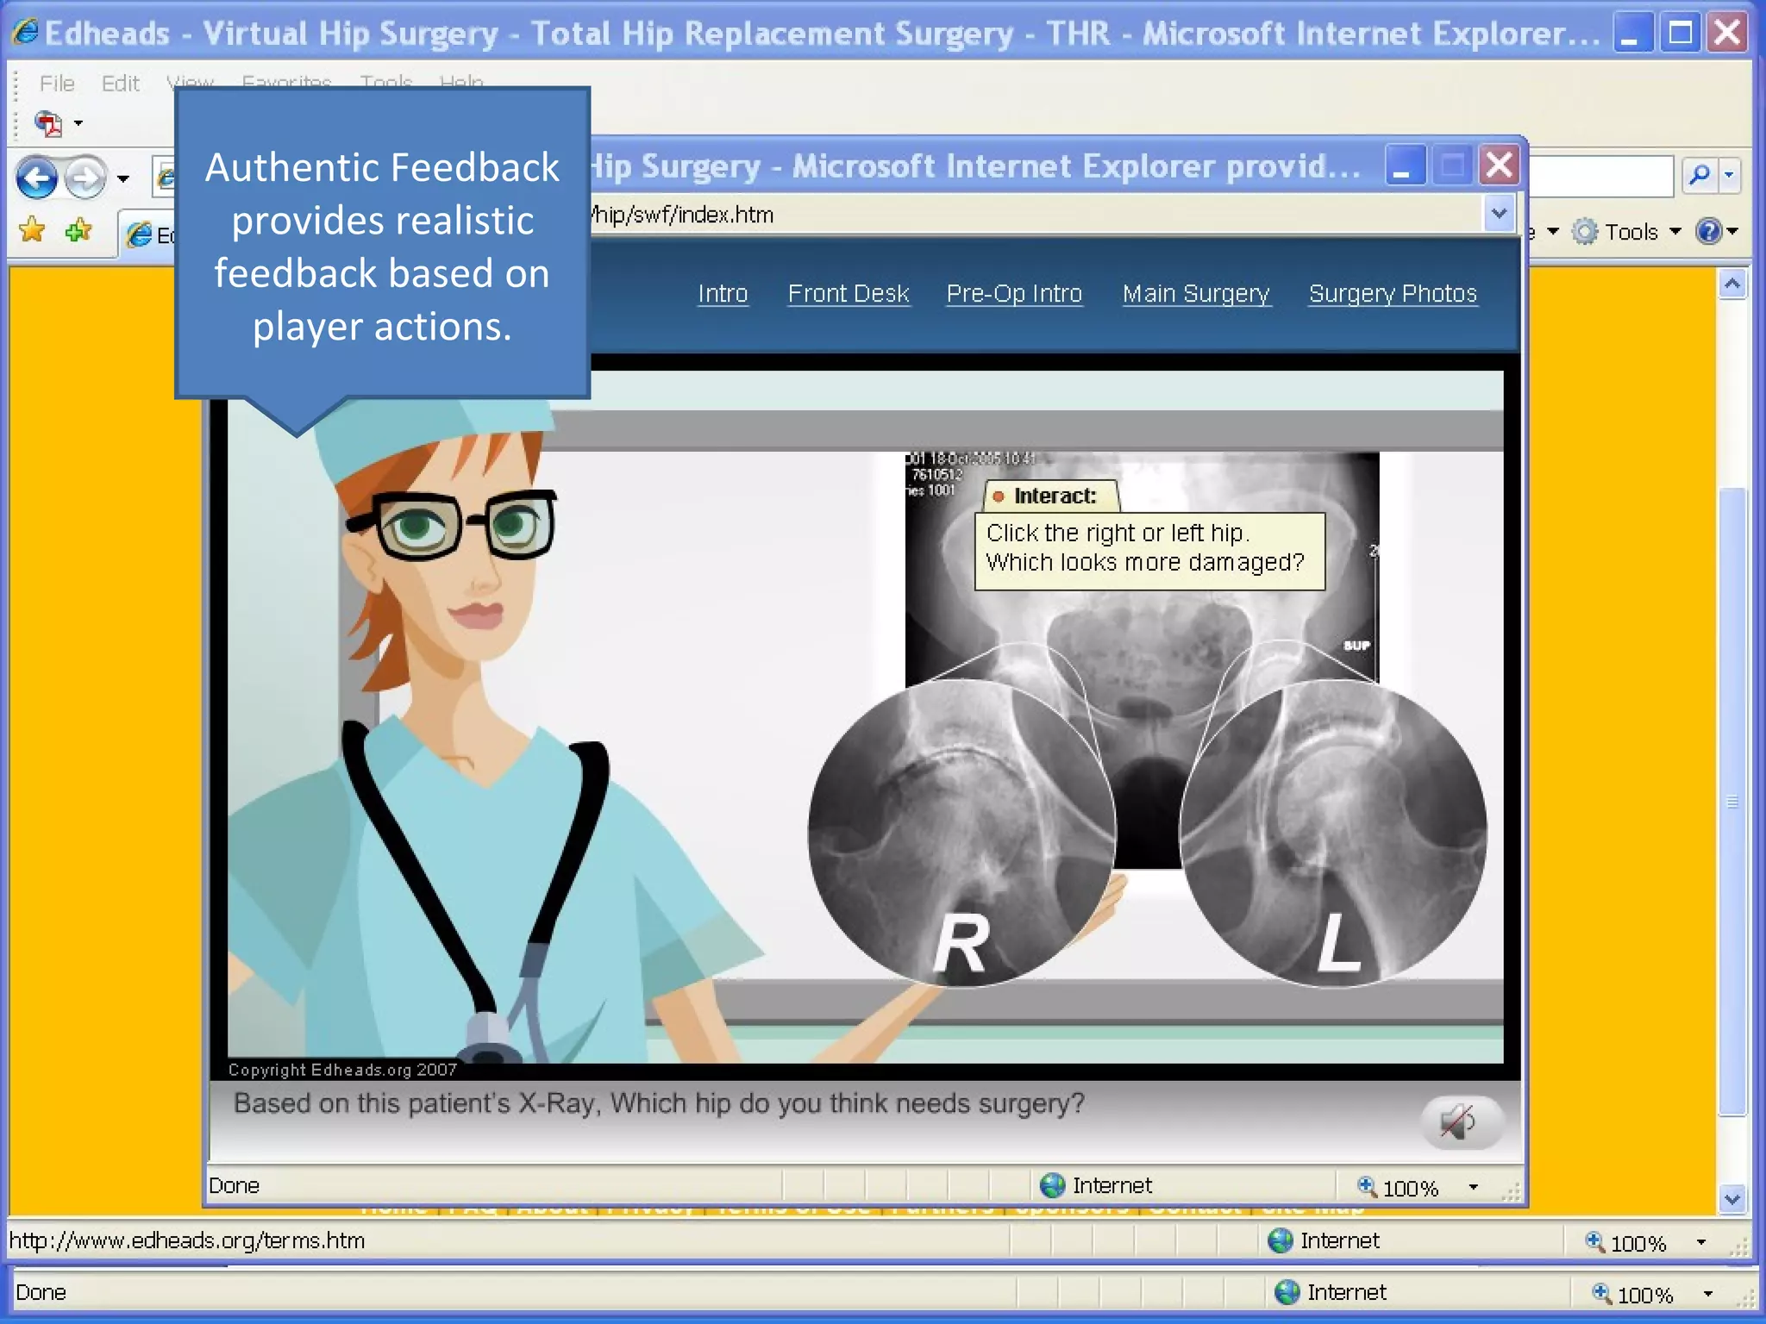The height and width of the screenshot is (1324, 1766).
Task: Open the middle status bar zoom dropdown
Action: click(1701, 1242)
